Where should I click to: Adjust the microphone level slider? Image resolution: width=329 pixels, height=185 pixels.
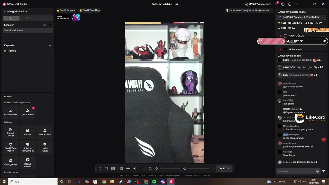tap(198, 169)
